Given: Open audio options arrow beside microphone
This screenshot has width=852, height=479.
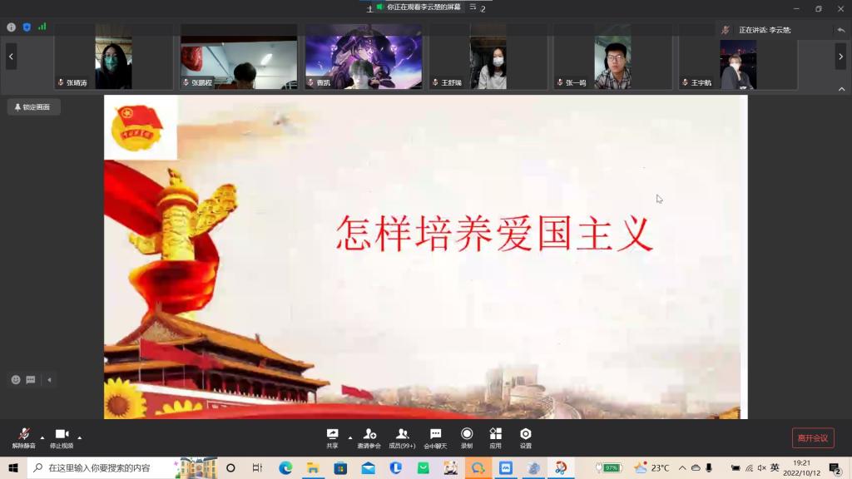Looking at the screenshot, I should coord(42,437).
